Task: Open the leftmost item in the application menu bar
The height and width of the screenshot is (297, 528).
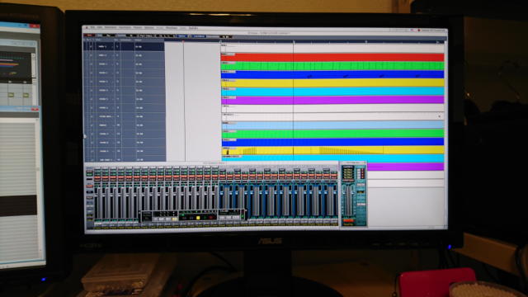Action: coord(87,27)
